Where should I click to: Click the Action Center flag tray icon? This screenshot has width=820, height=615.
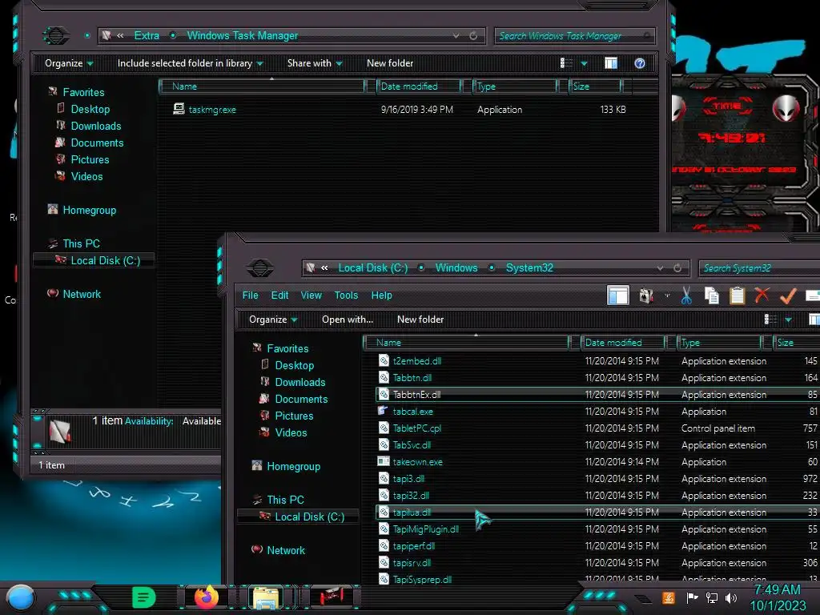[x=692, y=597]
